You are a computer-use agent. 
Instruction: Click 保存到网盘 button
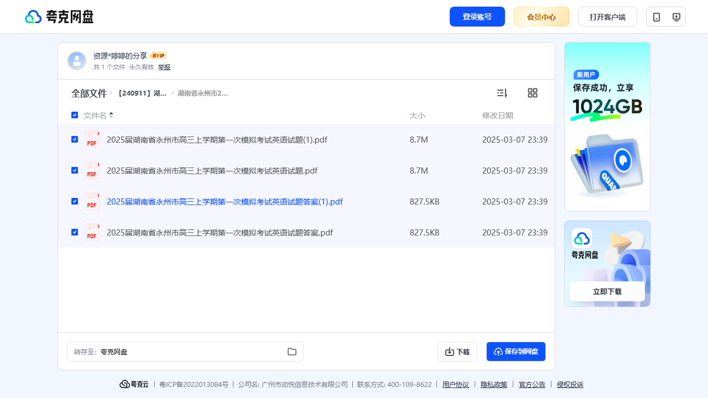point(516,352)
